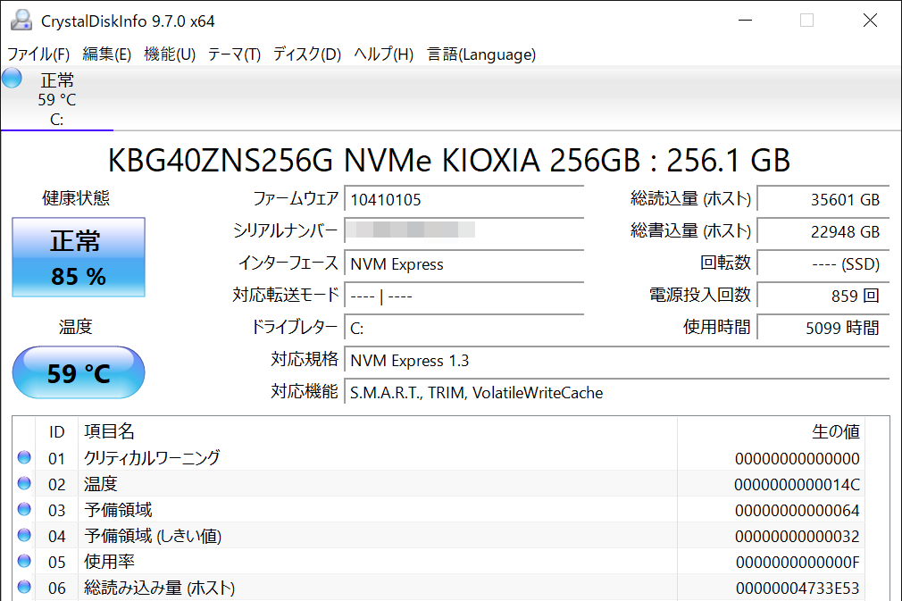Click status orb for ID 02 温度 row

coord(24,483)
